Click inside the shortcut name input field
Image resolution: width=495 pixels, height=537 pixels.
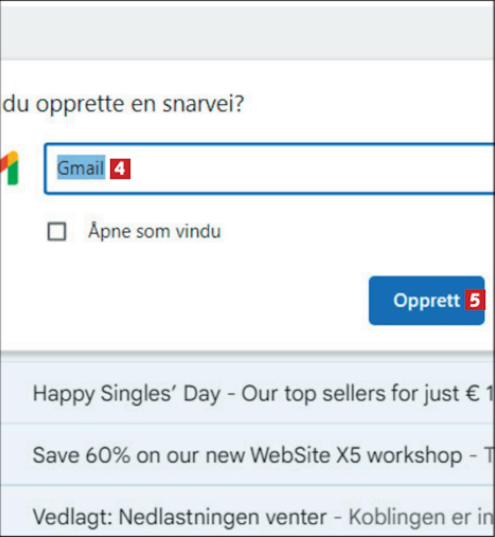(270, 169)
